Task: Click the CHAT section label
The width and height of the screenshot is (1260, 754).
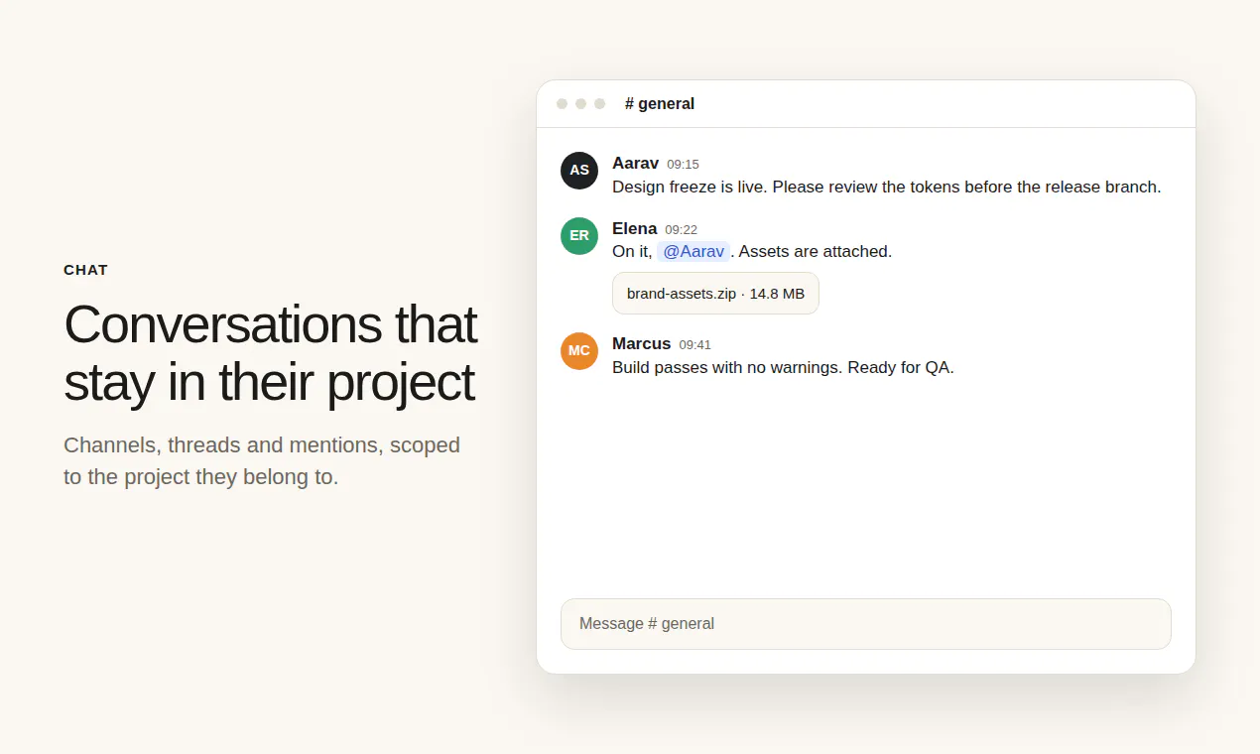Action: pos(85,270)
